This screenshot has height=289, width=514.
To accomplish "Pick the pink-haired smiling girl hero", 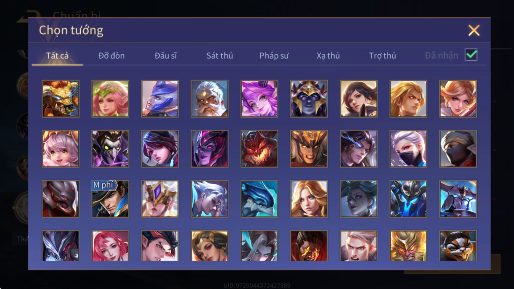I will (61, 149).
